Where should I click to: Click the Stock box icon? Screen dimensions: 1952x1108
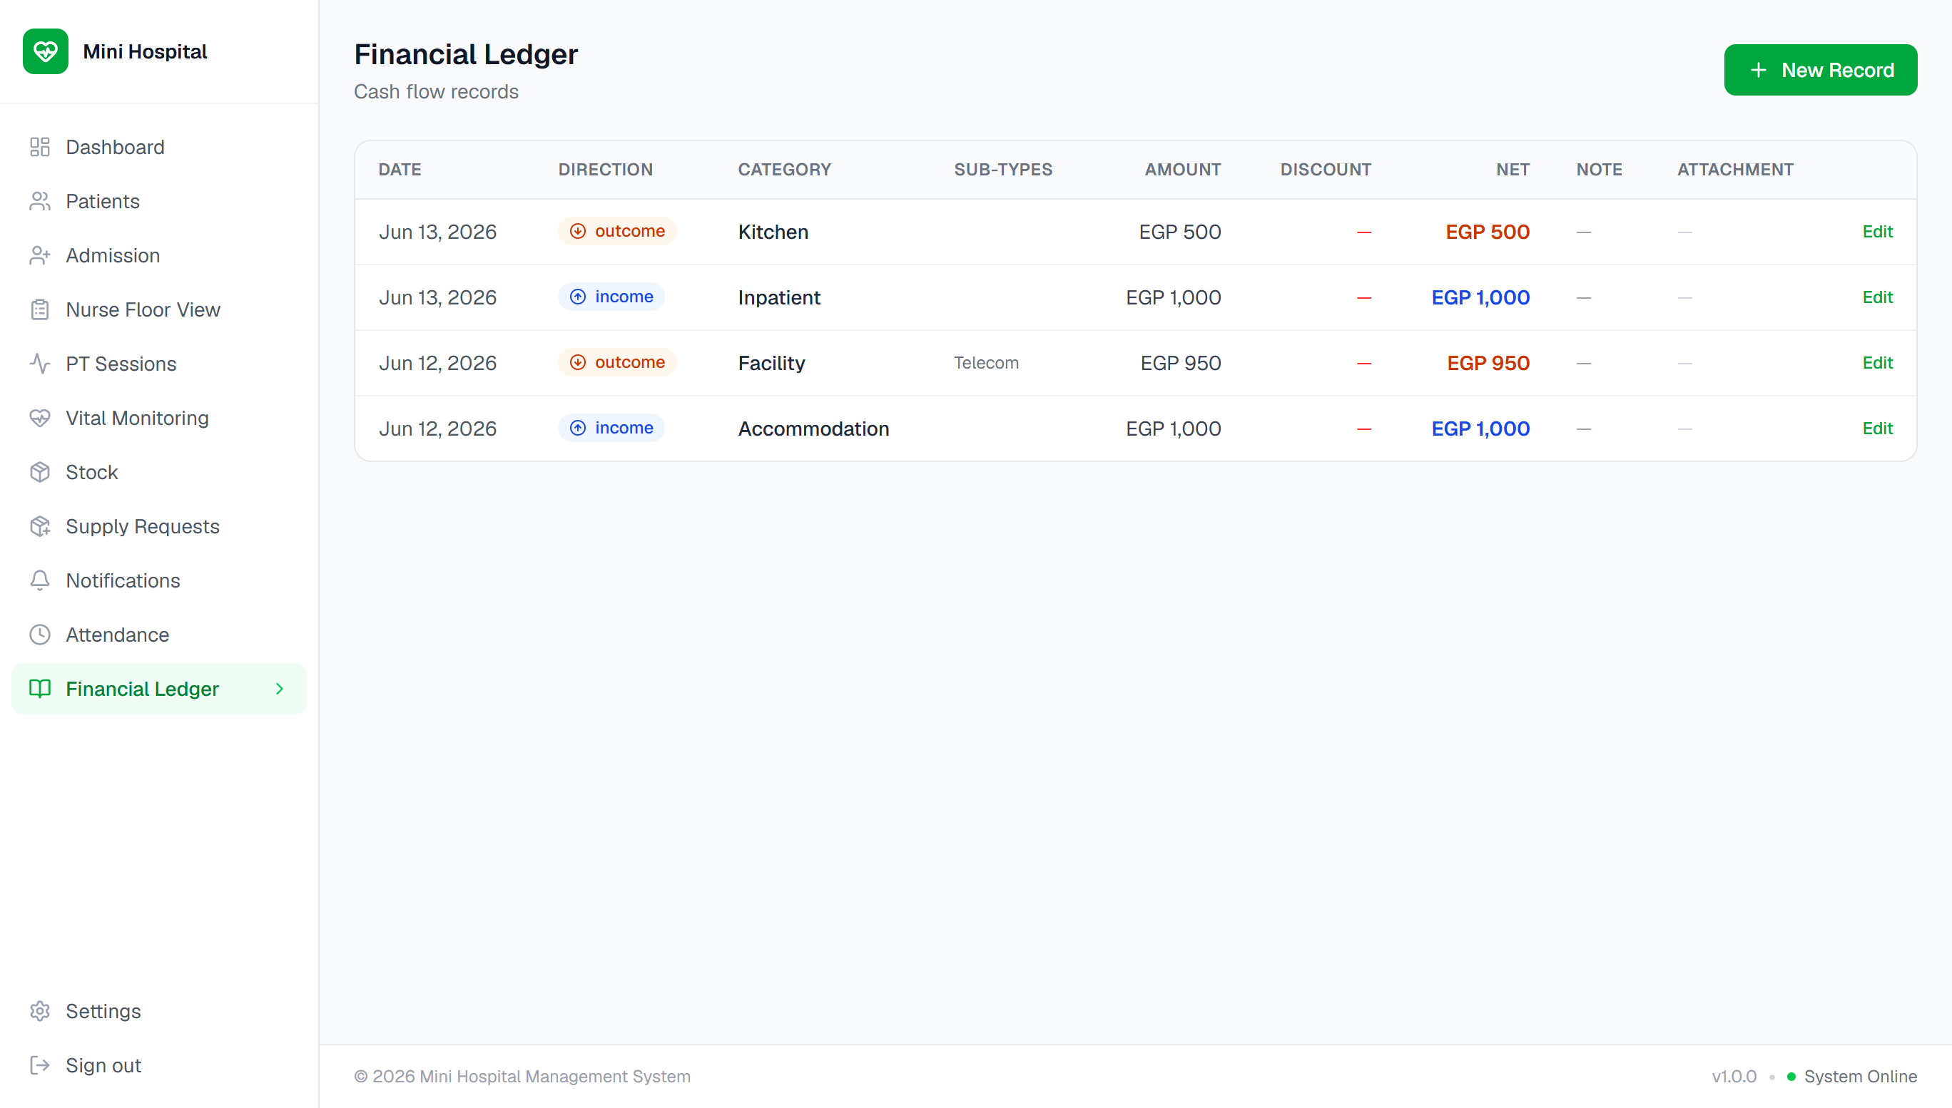39,472
